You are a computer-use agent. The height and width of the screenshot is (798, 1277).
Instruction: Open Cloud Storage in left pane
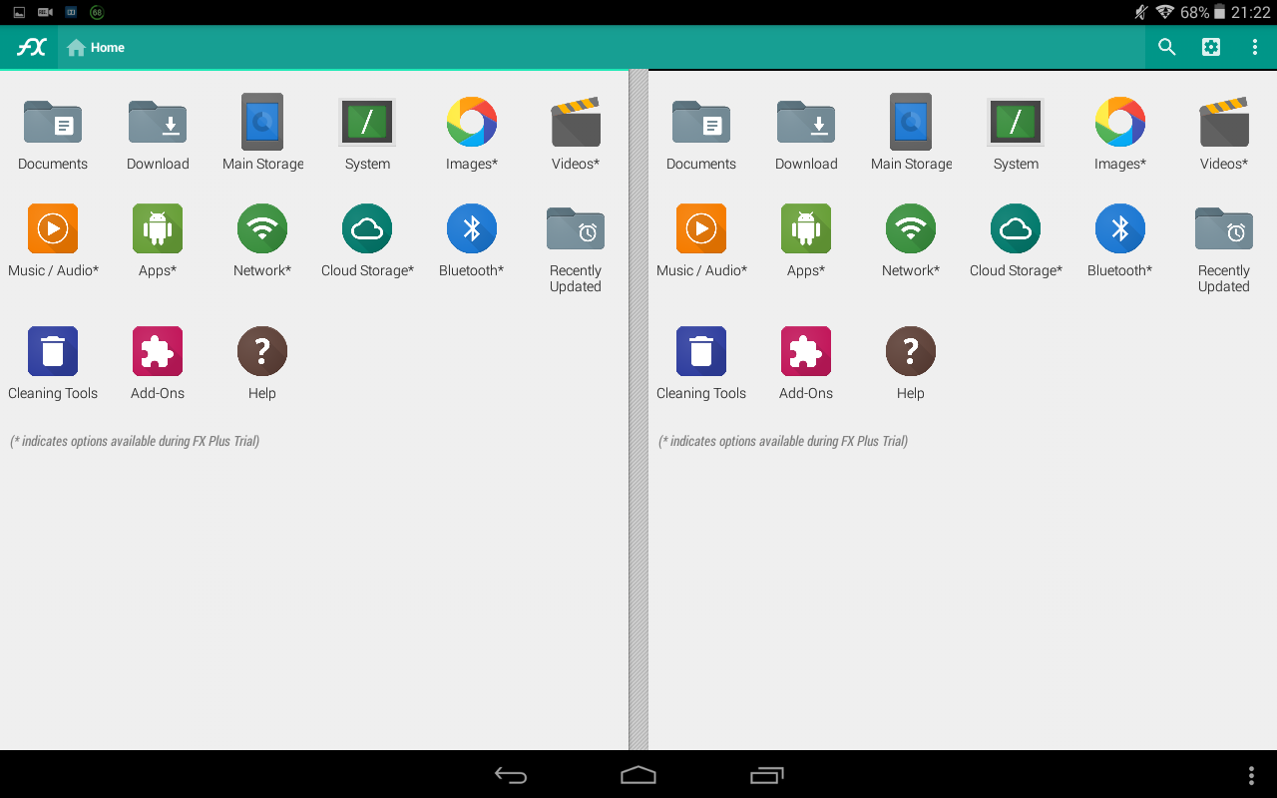coord(367,241)
